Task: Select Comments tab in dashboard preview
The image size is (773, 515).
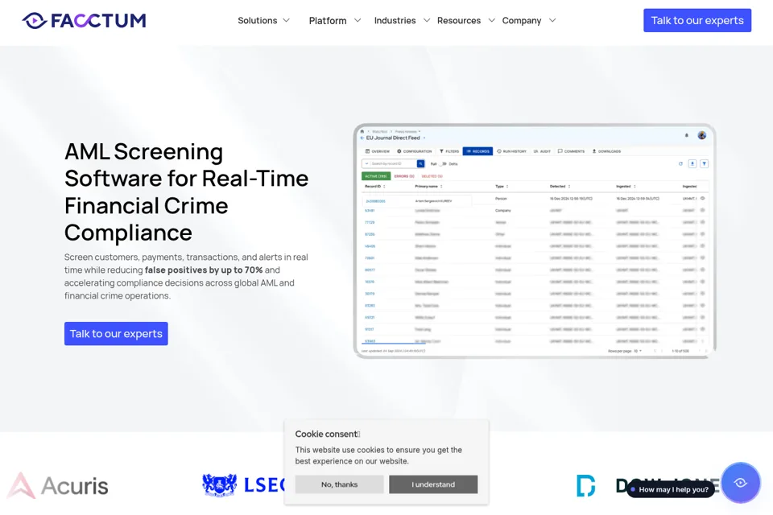Action: (x=572, y=151)
